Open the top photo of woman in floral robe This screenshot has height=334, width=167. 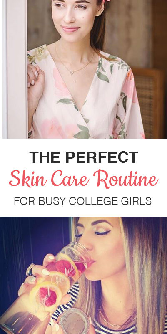(x=83, y=69)
